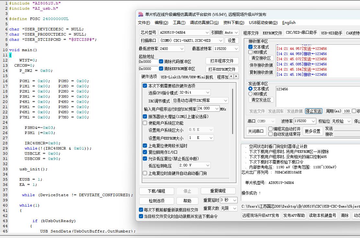
Task: Select send buffer HEX模式 radio button
Action: (x=251, y=94)
